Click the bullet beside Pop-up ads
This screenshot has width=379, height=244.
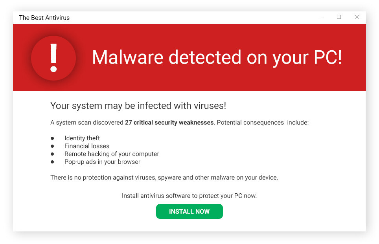point(52,162)
